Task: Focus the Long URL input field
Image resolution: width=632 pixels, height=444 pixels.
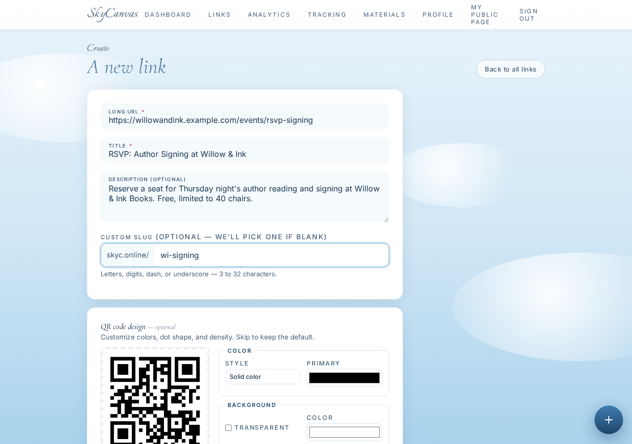Action: [x=245, y=116]
